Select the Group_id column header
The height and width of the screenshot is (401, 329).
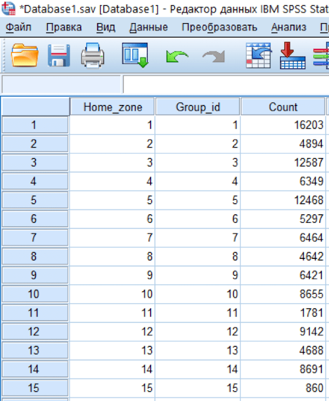click(x=197, y=107)
